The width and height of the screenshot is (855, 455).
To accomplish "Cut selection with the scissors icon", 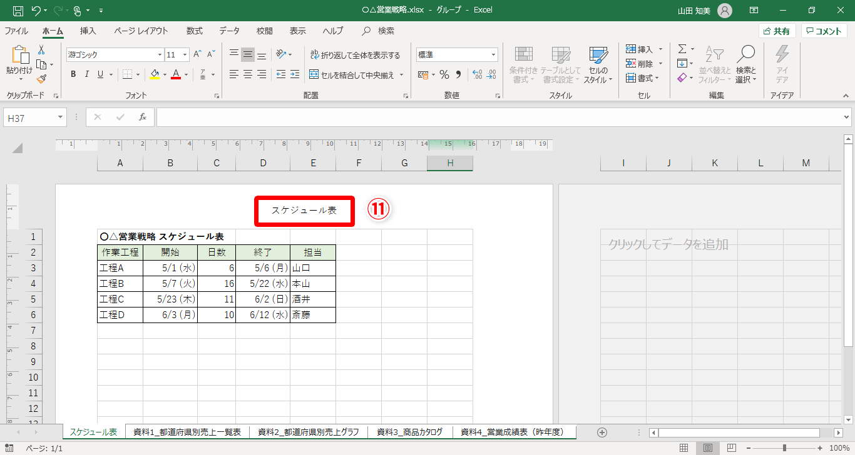I will click(41, 50).
